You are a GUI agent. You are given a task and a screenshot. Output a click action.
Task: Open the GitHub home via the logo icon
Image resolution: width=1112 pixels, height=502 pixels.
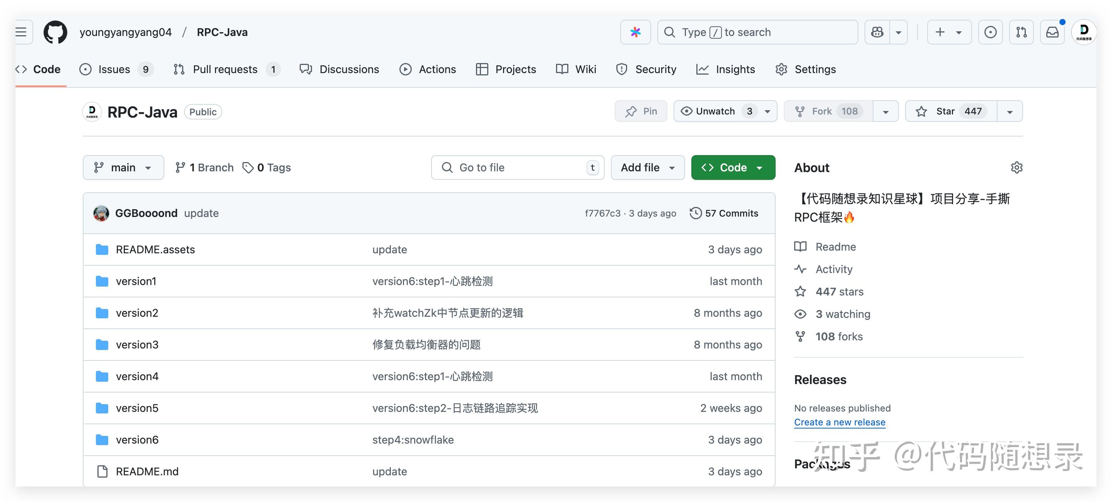(55, 32)
